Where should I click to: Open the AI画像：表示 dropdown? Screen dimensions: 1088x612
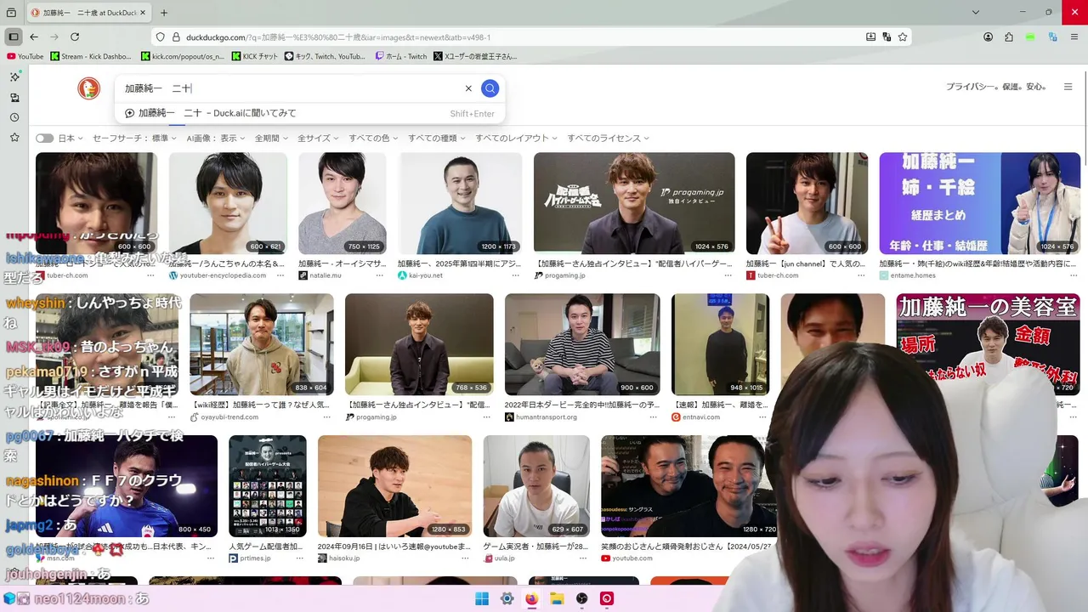[x=215, y=138]
